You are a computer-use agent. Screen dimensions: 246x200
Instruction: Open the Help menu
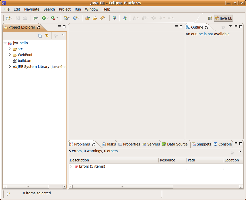pos(106,10)
